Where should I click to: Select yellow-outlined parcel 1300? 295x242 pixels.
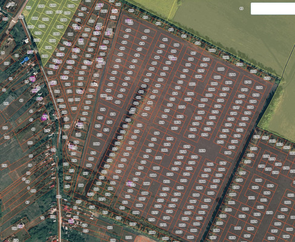[x=45, y=56]
